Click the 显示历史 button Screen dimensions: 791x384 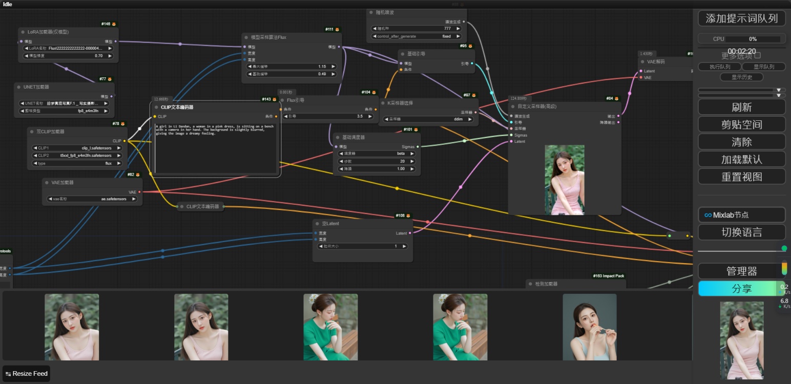point(741,77)
